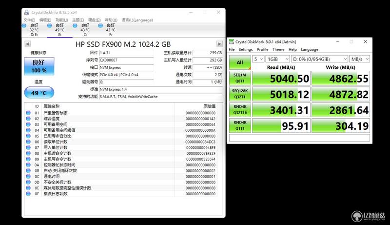The image size is (390, 225).
Task: Click host reads total value 259 GB
Action: [x=208, y=53]
